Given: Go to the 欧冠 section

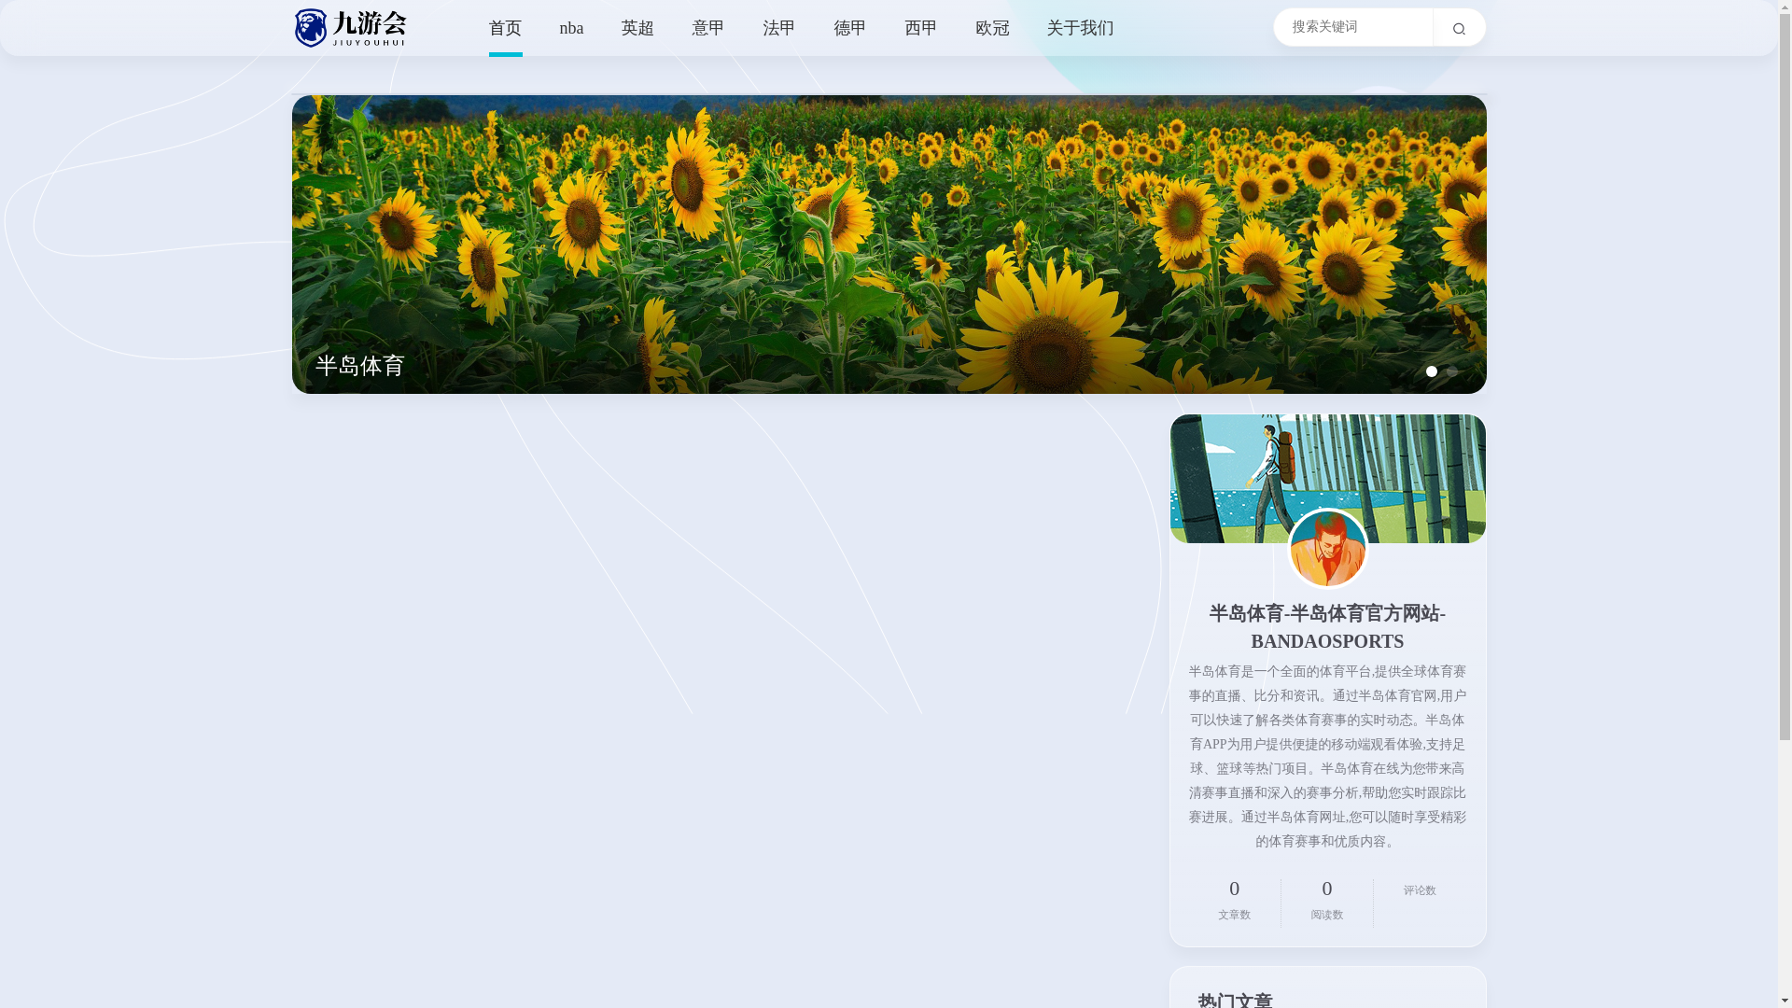Looking at the screenshot, I should point(992,28).
